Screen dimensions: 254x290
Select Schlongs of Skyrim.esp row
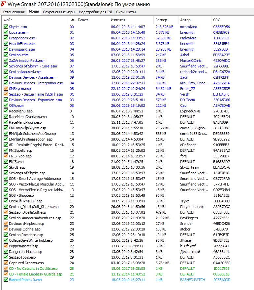point(127,173)
